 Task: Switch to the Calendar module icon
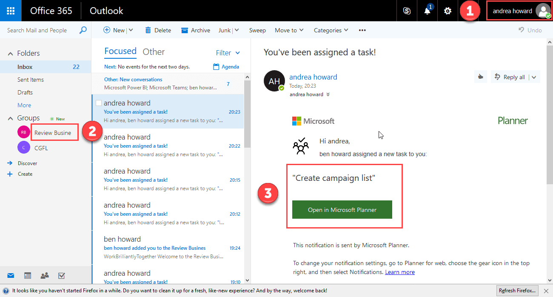tap(28, 276)
